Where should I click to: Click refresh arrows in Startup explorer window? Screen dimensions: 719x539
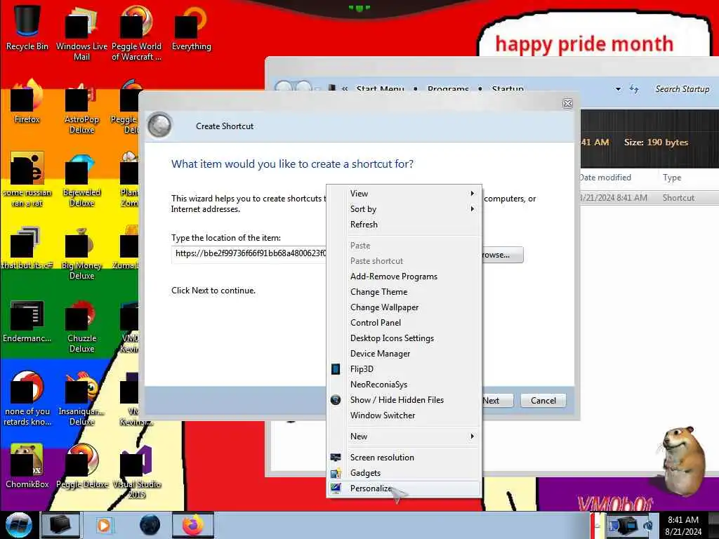634,89
